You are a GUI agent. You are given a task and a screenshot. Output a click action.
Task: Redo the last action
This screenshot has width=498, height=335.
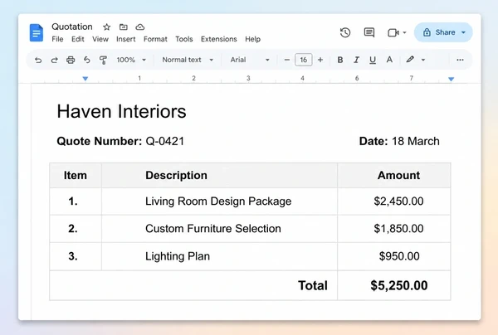(x=54, y=60)
